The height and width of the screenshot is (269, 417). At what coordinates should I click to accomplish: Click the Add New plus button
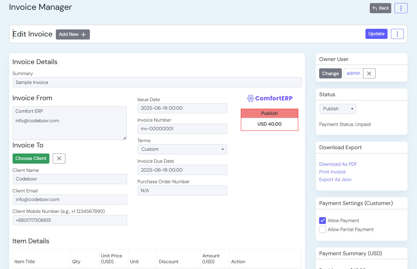click(73, 35)
